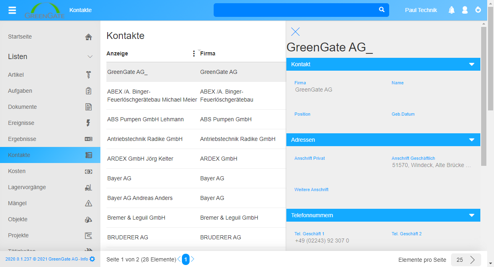Collapse the Kontakt section
This screenshot has height=267, width=494.
click(472, 64)
